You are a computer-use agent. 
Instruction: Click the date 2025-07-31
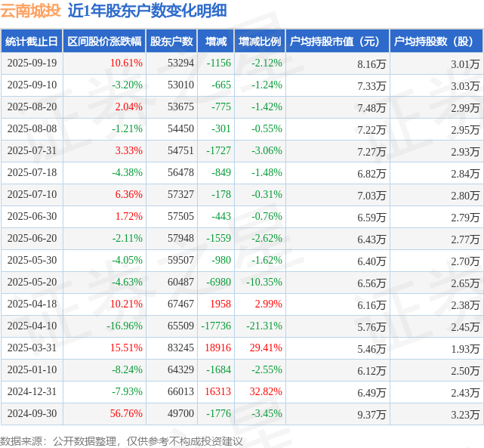[x=32, y=150]
